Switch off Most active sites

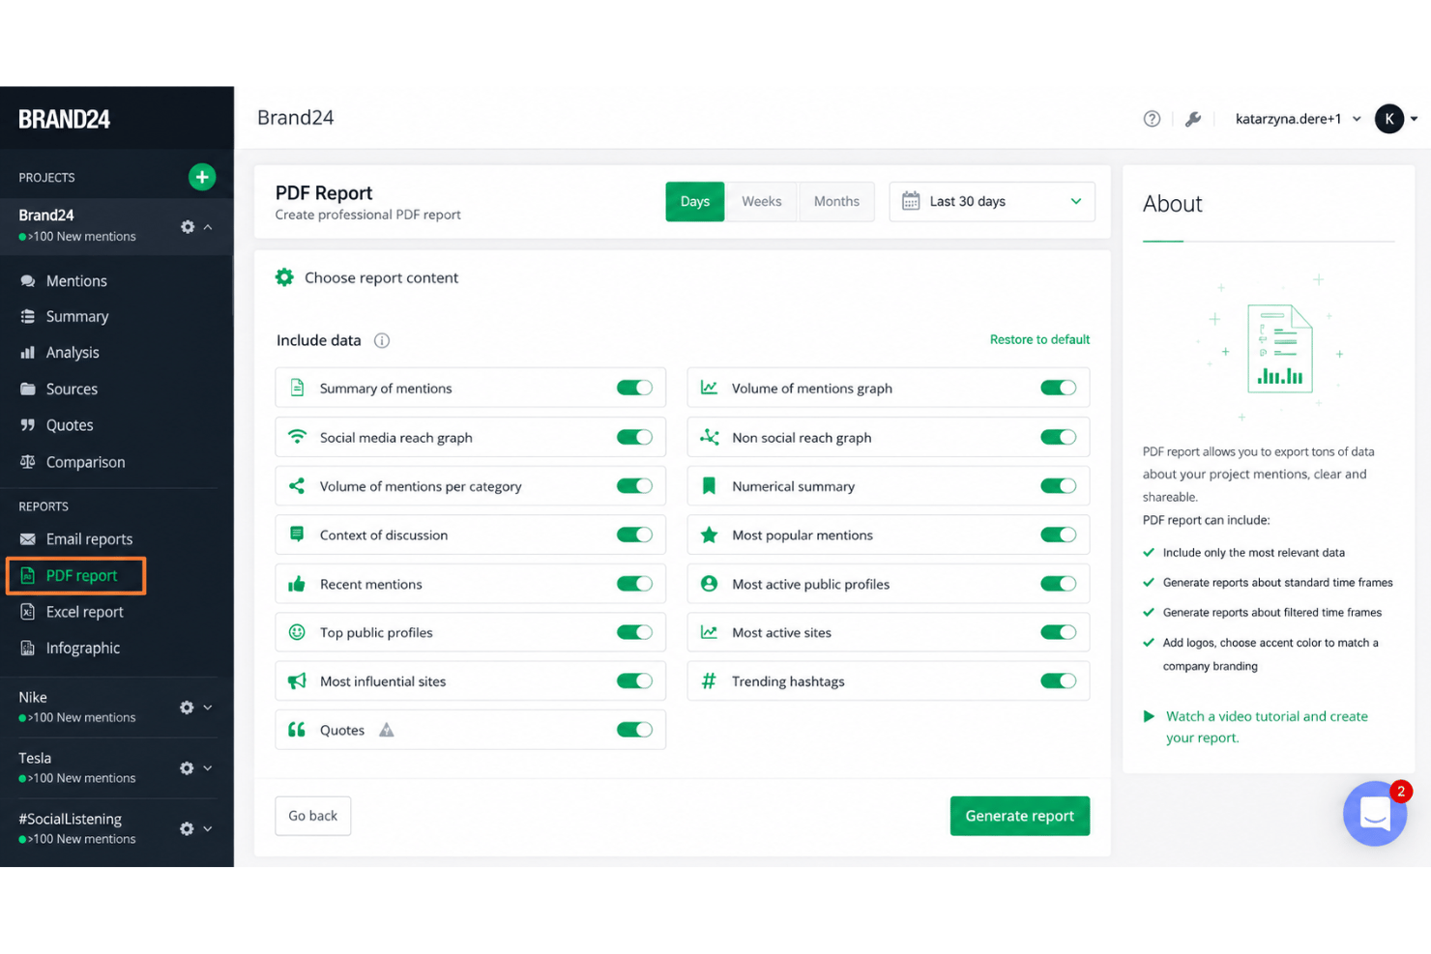(x=1058, y=632)
